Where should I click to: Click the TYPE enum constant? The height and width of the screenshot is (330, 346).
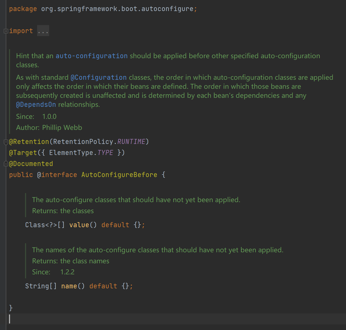tap(105, 153)
